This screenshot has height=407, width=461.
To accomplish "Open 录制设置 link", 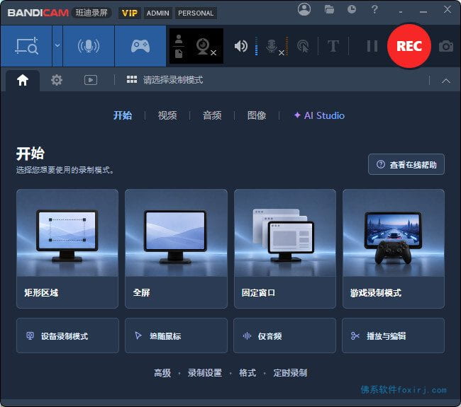I will coord(205,373).
